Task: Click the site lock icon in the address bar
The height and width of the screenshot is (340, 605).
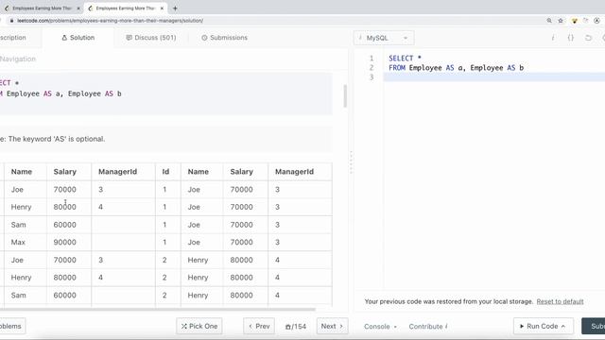Action: 12,21
